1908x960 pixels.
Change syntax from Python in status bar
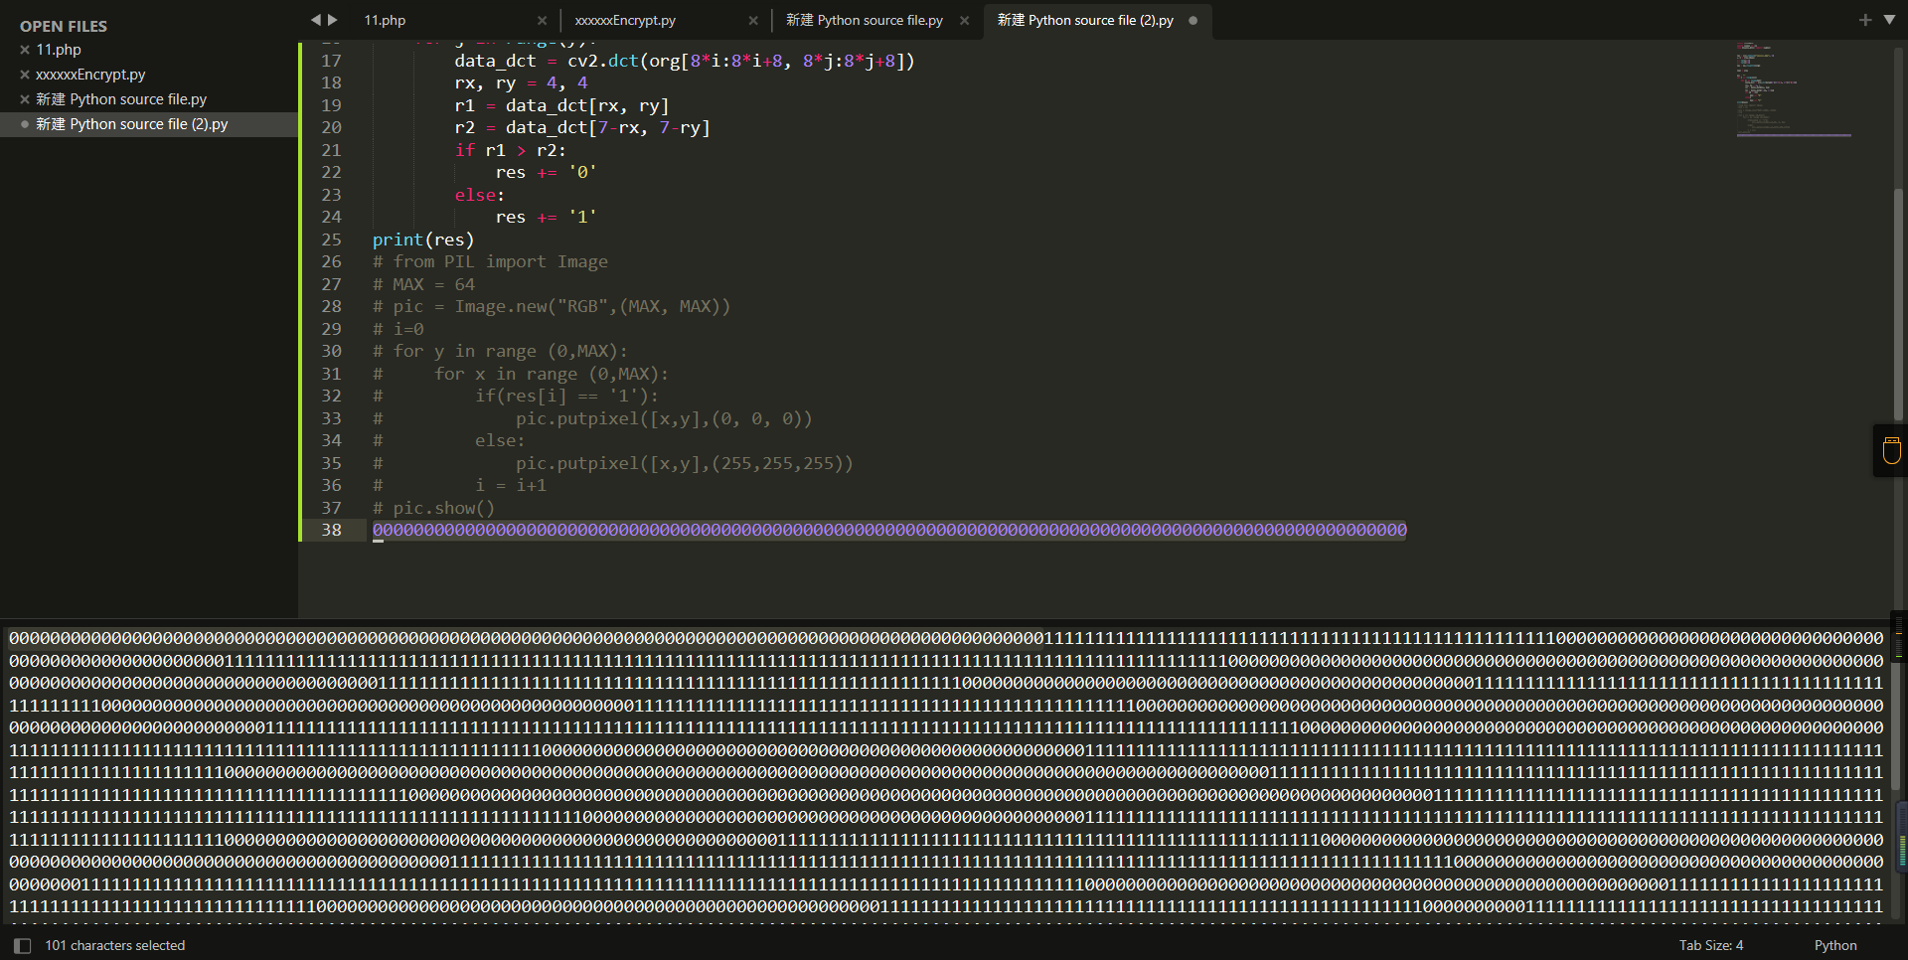click(1835, 946)
